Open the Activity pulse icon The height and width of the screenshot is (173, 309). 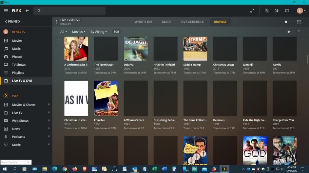tap(266, 11)
